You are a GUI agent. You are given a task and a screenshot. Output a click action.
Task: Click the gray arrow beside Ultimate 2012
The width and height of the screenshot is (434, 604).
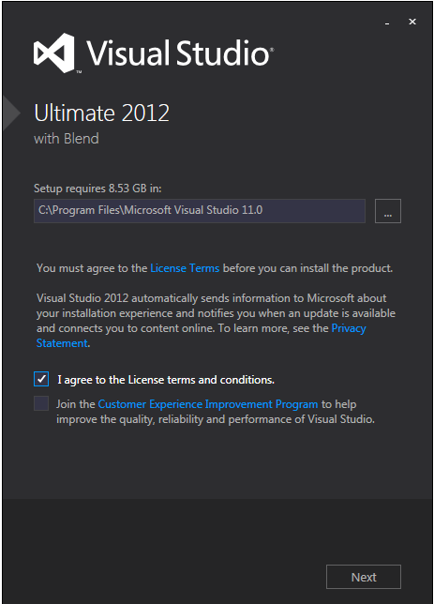tap(11, 113)
